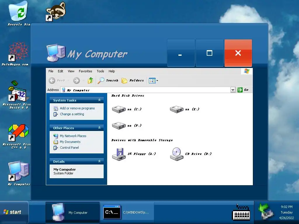Click Change a setting link

[x=72, y=114]
